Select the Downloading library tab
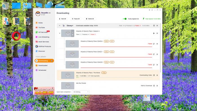The image size is (197, 111). point(44,61)
